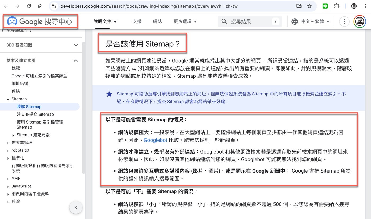Collapse the sidebar with the arrow button
This screenshot has height=219, width=371.
point(76,207)
